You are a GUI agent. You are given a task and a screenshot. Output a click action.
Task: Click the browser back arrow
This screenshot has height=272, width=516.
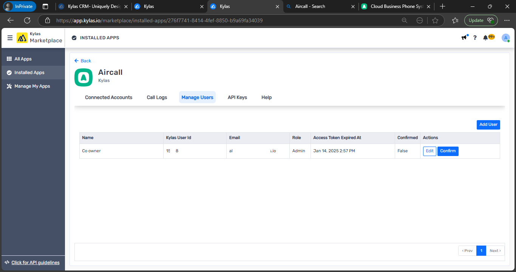11,20
